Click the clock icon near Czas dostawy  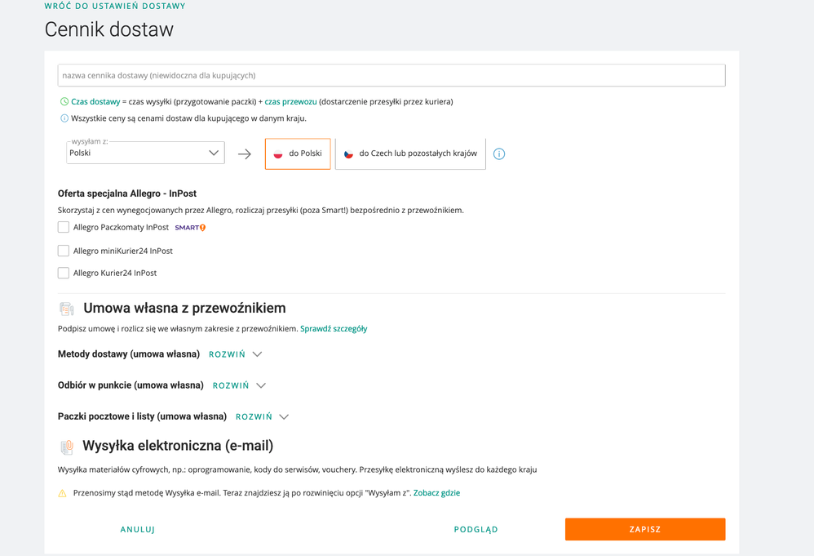click(x=64, y=102)
